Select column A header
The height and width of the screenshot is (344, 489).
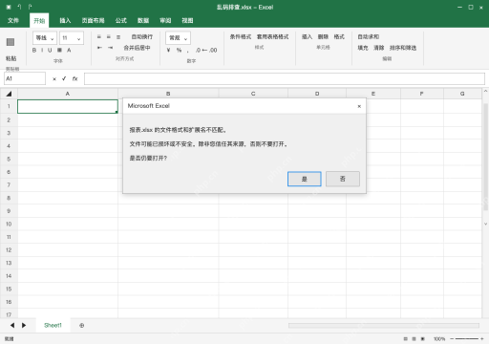pyautogui.click(x=68, y=94)
